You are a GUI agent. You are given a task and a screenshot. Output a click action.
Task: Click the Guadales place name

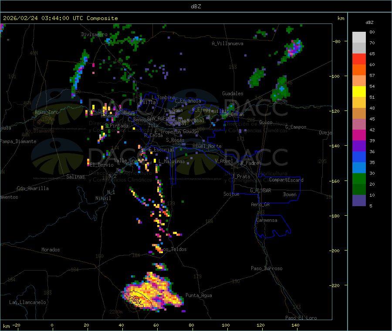point(233,94)
